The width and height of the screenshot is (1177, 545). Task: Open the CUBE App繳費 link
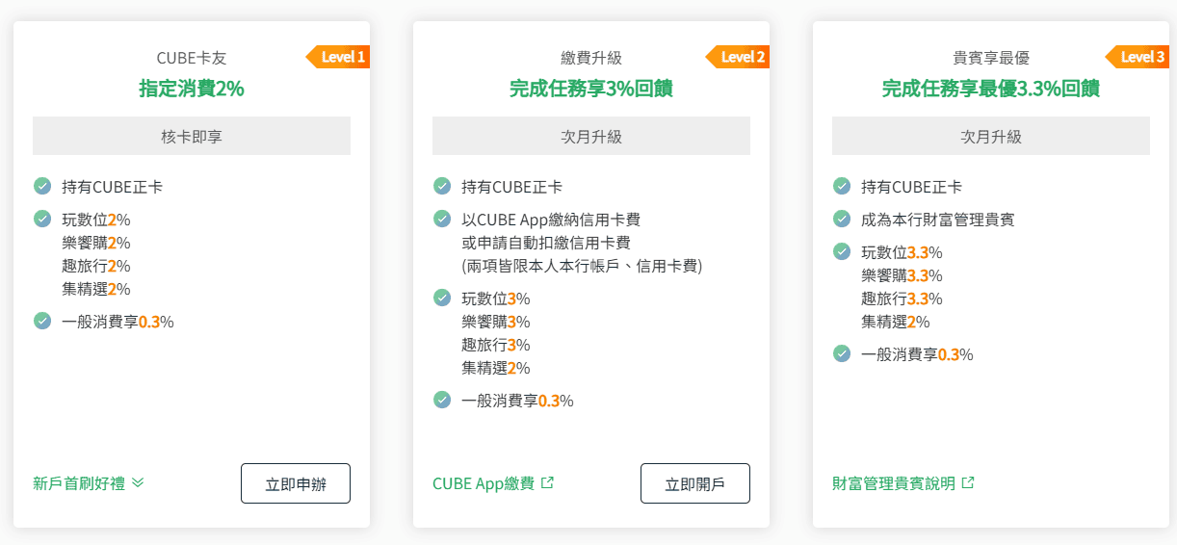(484, 483)
